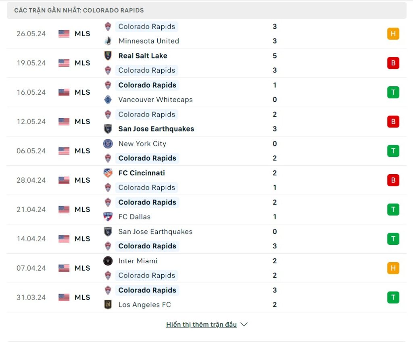
Task: Click the Inter Miami team crest
Action: (108, 261)
